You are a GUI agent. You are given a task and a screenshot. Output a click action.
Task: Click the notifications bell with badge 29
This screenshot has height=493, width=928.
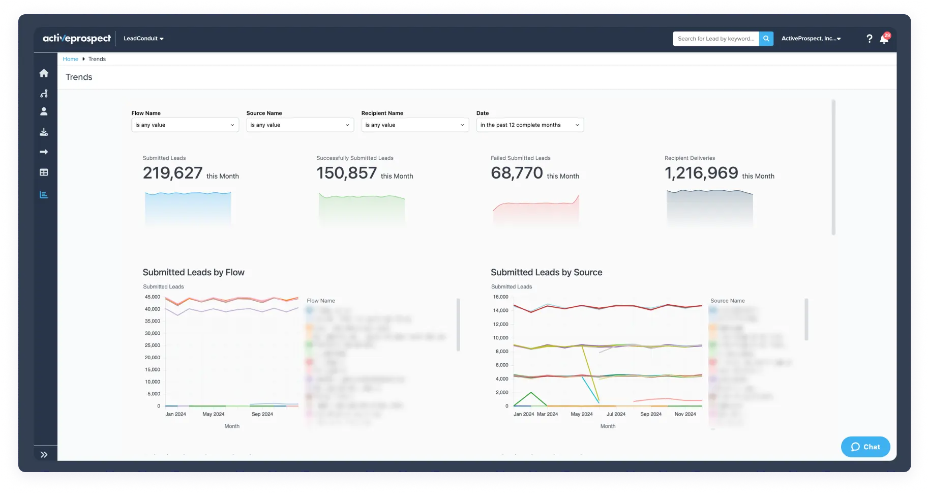point(884,39)
